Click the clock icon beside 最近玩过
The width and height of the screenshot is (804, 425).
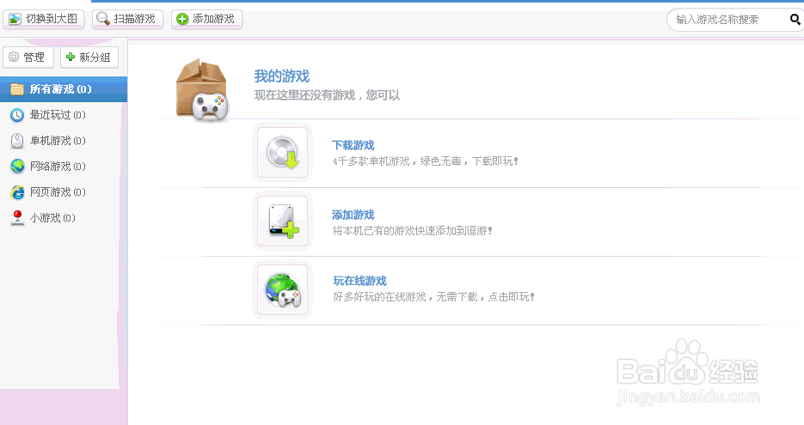click(17, 115)
